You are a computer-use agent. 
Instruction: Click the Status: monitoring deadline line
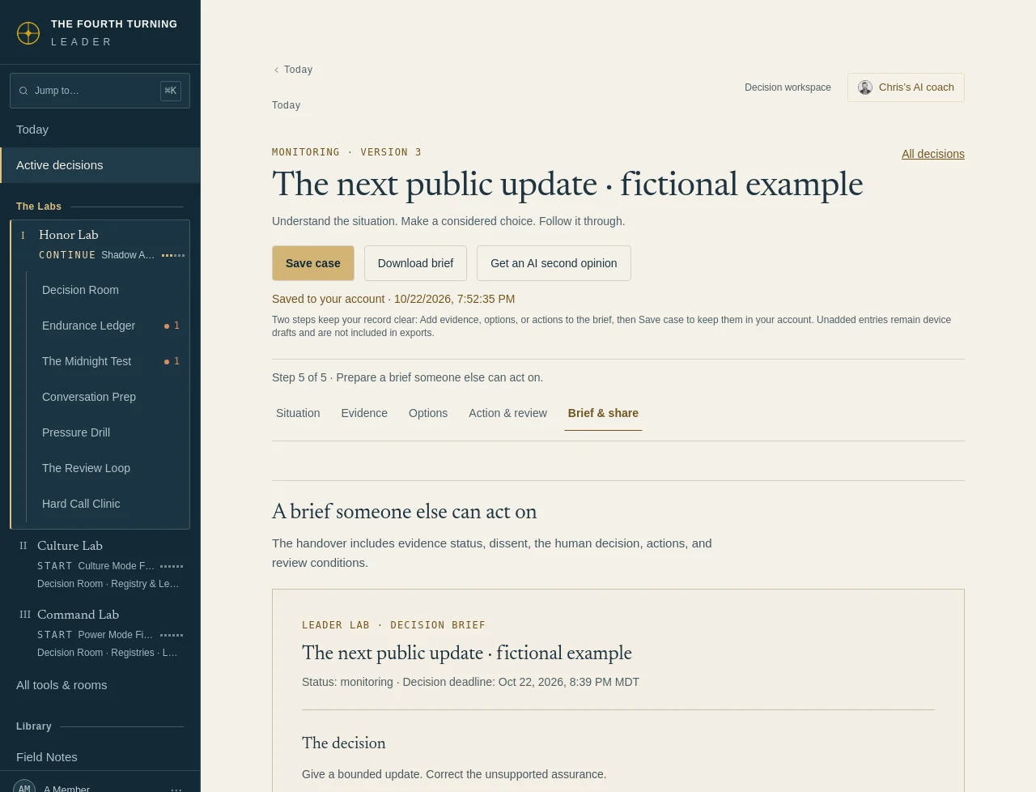coord(470,682)
